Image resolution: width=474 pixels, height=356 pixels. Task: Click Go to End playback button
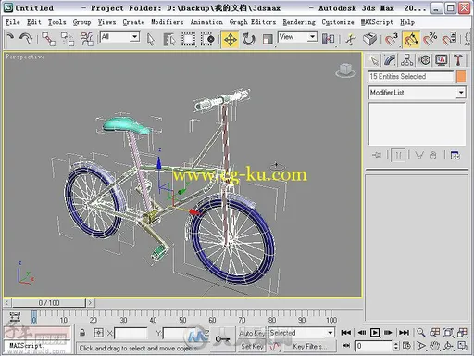coord(404,333)
